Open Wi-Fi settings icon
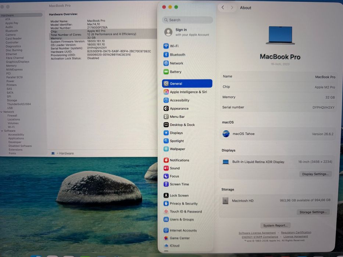Screen dimensions: 343x257 [166, 46]
